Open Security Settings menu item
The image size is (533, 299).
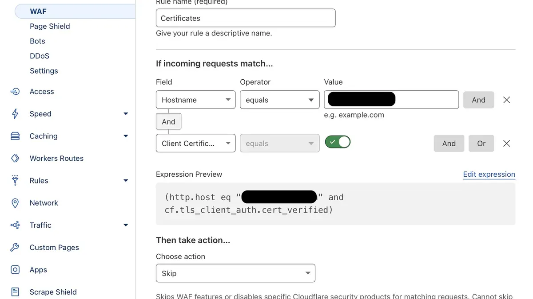44,71
